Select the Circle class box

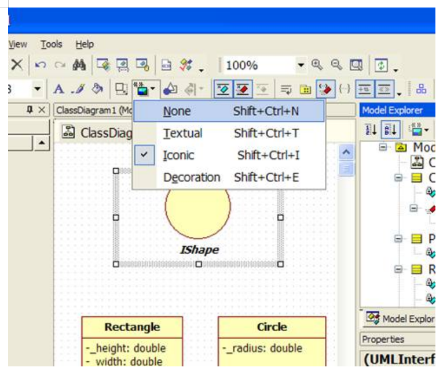pyautogui.click(x=272, y=342)
